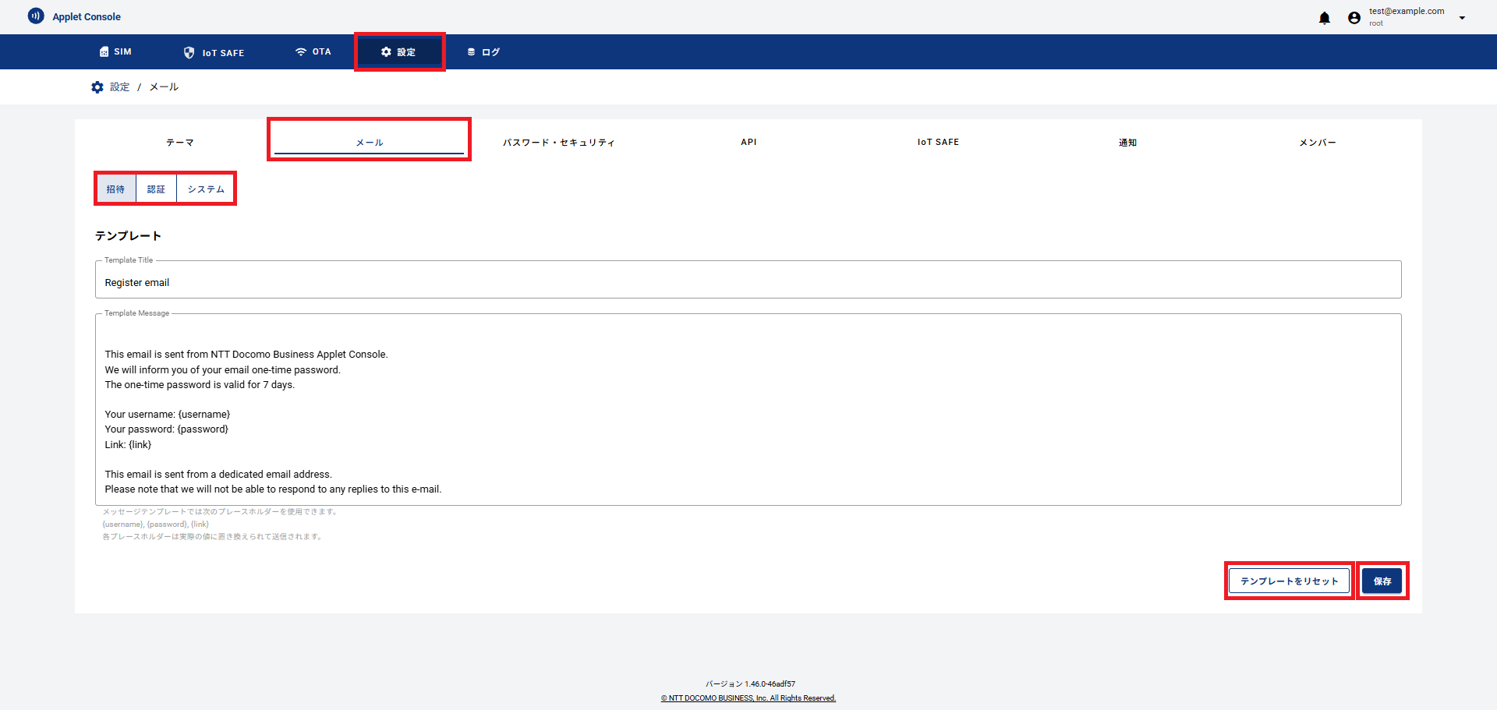The width and height of the screenshot is (1497, 710).
Task: Open the メンバー tab
Action: 1317,143
